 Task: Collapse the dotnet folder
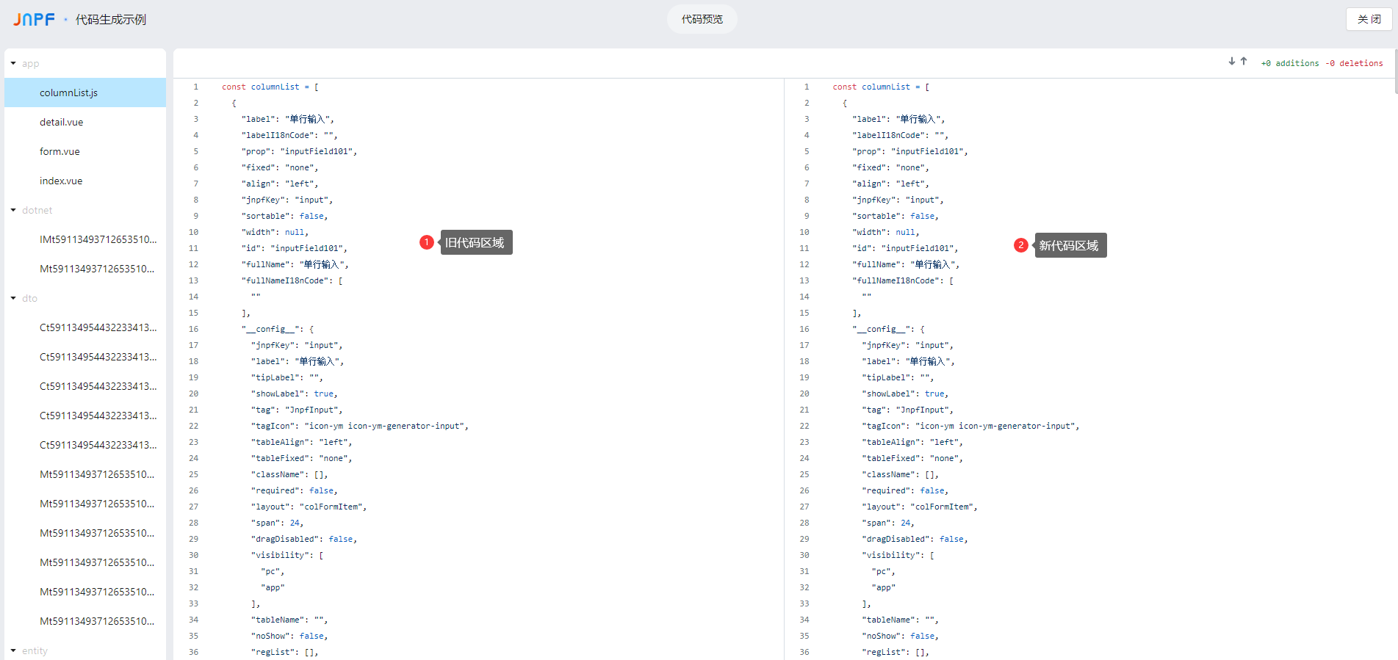click(13, 211)
